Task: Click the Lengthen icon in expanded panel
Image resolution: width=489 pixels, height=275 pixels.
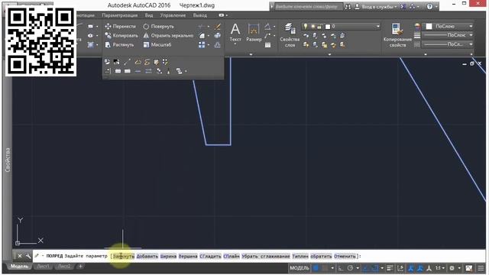Action: 127,62
